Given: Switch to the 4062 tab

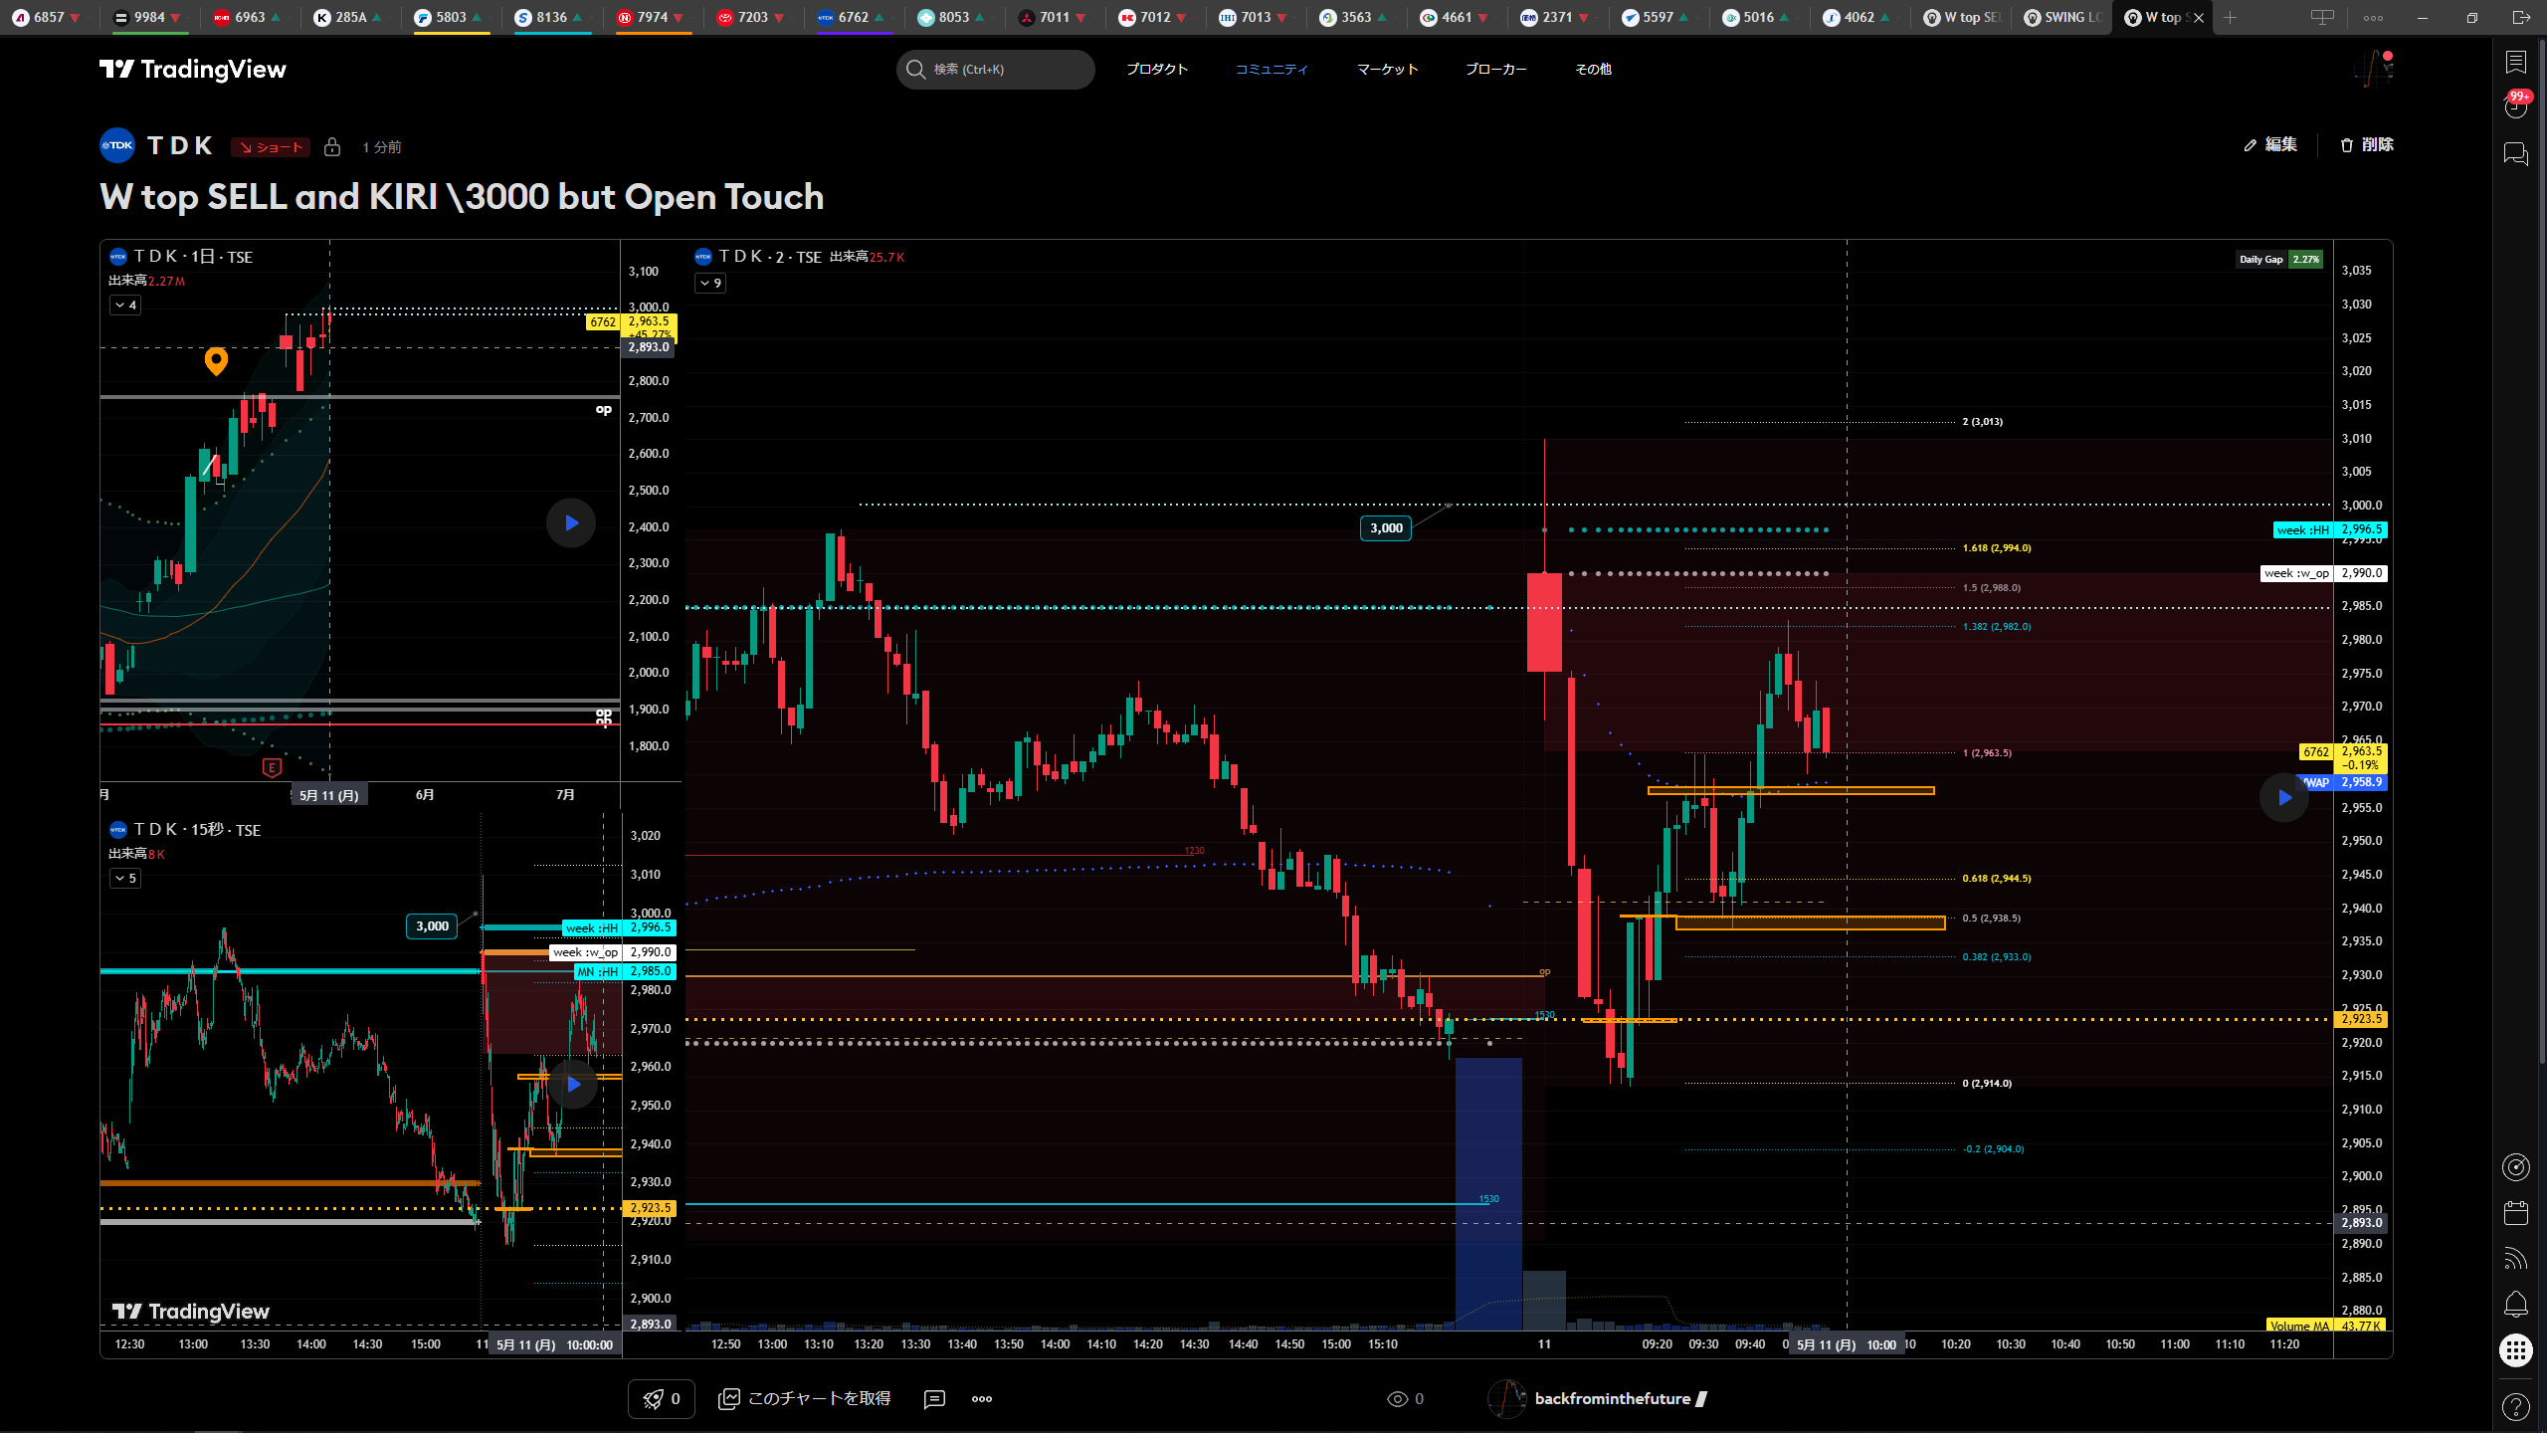Looking at the screenshot, I should point(1859,17).
